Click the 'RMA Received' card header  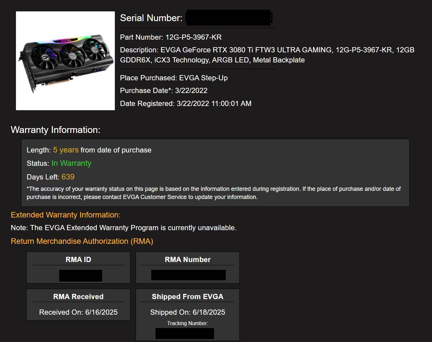click(x=78, y=296)
